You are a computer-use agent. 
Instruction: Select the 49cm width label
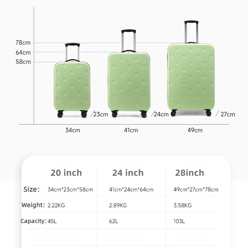click(x=195, y=130)
